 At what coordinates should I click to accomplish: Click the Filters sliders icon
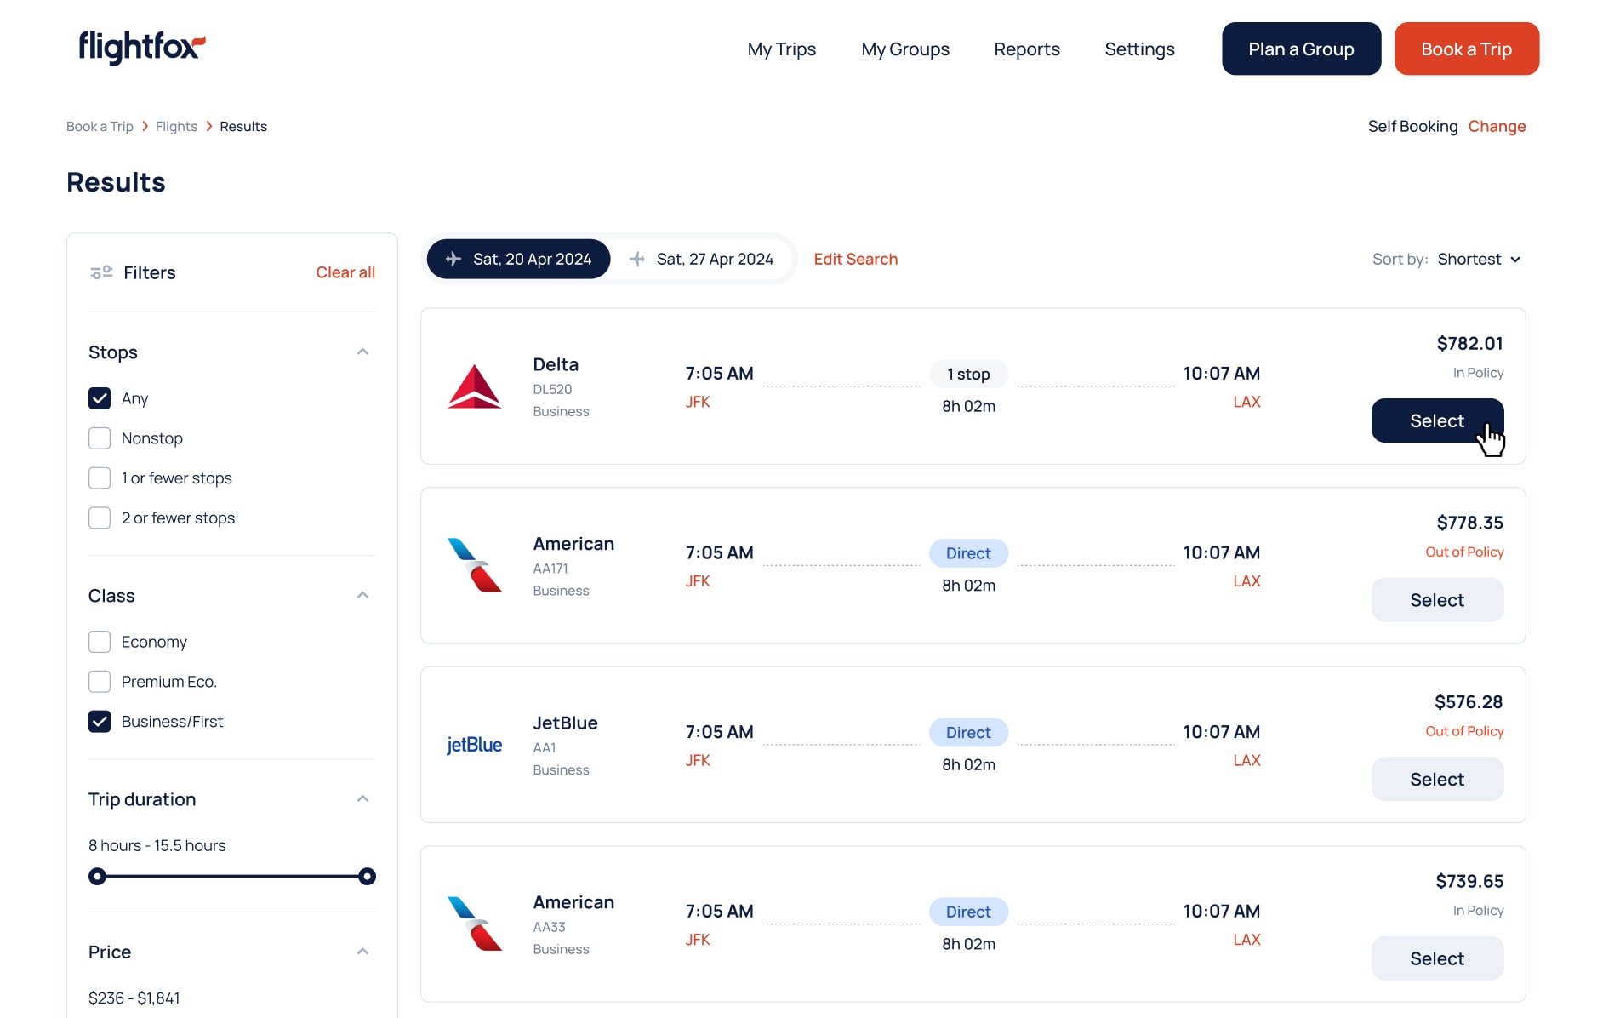[x=101, y=272]
